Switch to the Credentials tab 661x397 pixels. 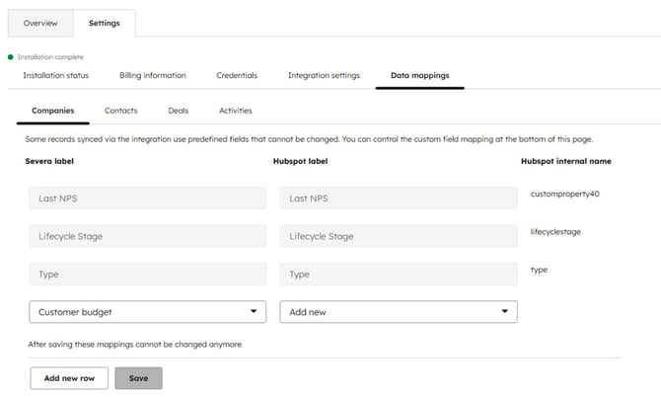237,75
